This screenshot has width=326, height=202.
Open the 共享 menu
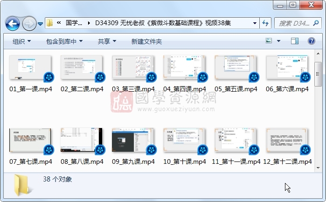pos(107,41)
